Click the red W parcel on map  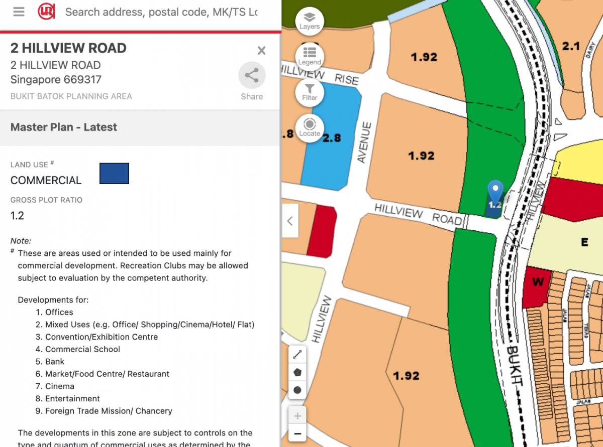(x=537, y=287)
